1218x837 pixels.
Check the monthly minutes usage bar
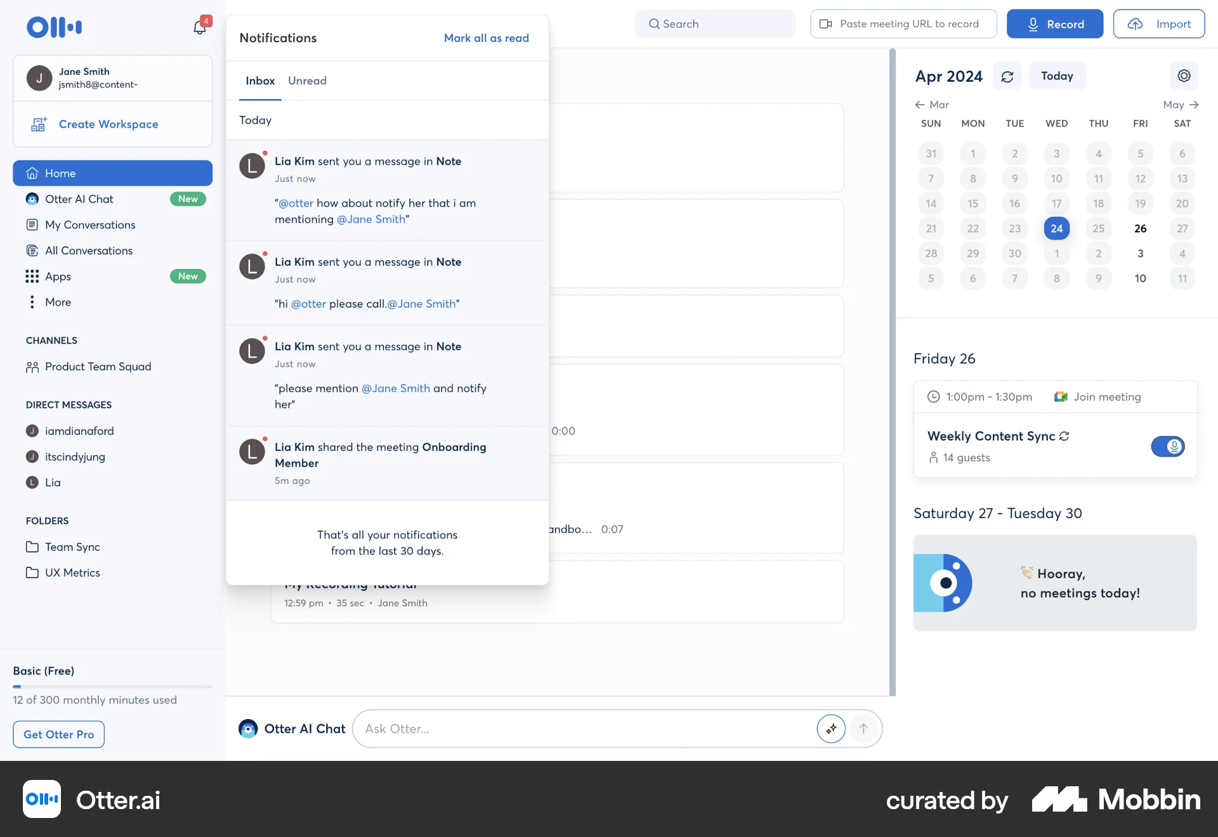click(x=112, y=685)
